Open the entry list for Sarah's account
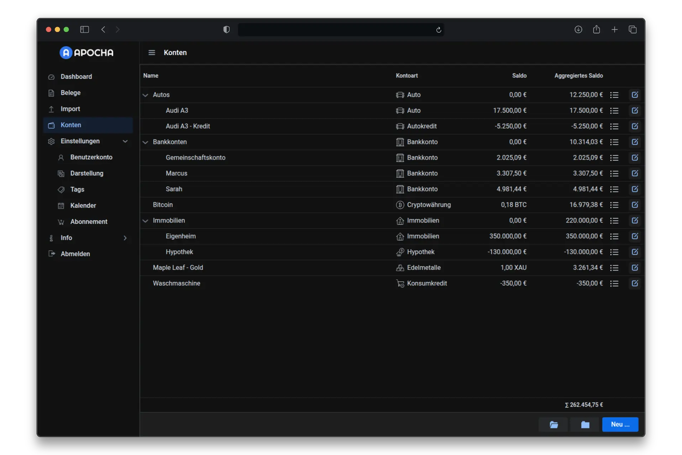The width and height of the screenshot is (682, 455). tap(614, 189)
